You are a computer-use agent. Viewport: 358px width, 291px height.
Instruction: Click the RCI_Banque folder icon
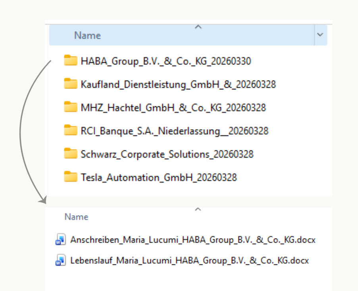click(71, 131)
